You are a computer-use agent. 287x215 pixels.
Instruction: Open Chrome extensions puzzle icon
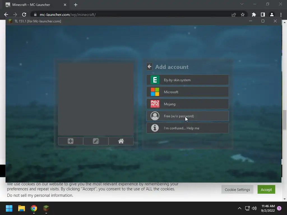(x=254, y=15)
